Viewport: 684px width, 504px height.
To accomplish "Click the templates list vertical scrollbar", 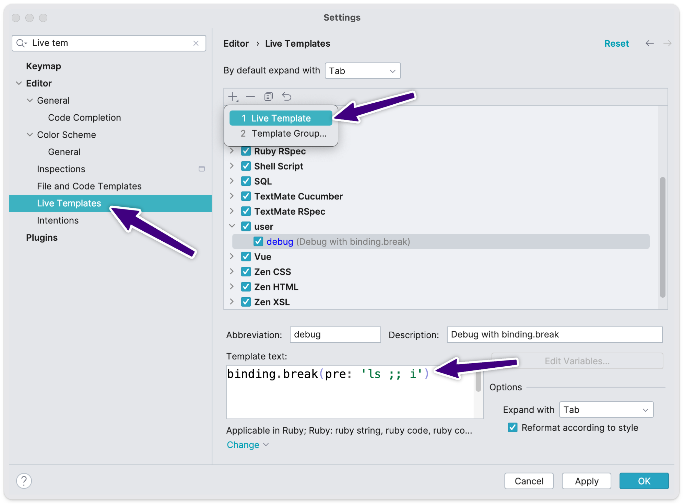I will click(663, 237).
